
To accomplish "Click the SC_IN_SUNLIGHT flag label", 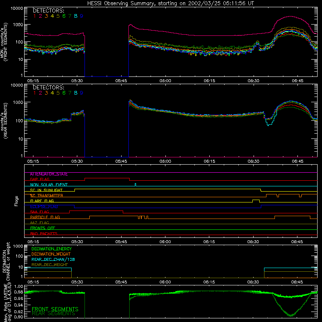I will (x=46, y=190).
